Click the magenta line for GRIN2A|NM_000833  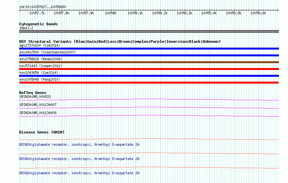click(x=149, y=99)
